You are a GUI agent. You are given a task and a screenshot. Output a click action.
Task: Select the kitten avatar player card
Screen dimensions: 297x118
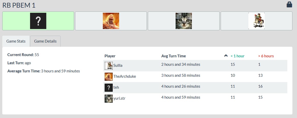coord(184,21)
